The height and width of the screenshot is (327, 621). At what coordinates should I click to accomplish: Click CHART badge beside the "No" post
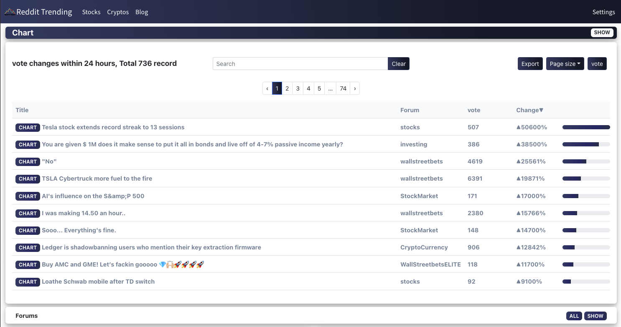click(x=28, y=161)
